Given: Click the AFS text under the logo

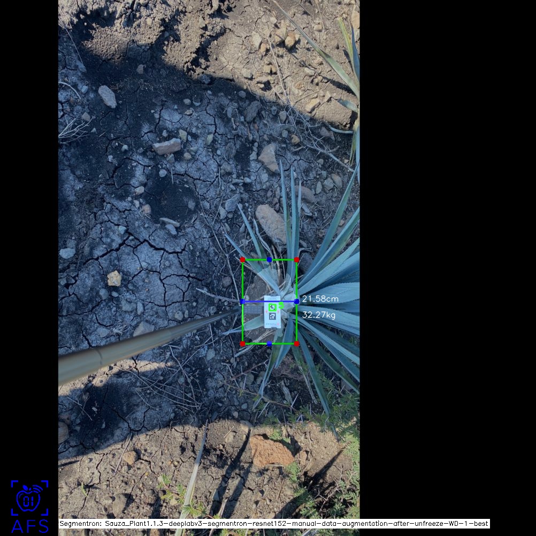Looking at the screenshot, I should 30,526.
